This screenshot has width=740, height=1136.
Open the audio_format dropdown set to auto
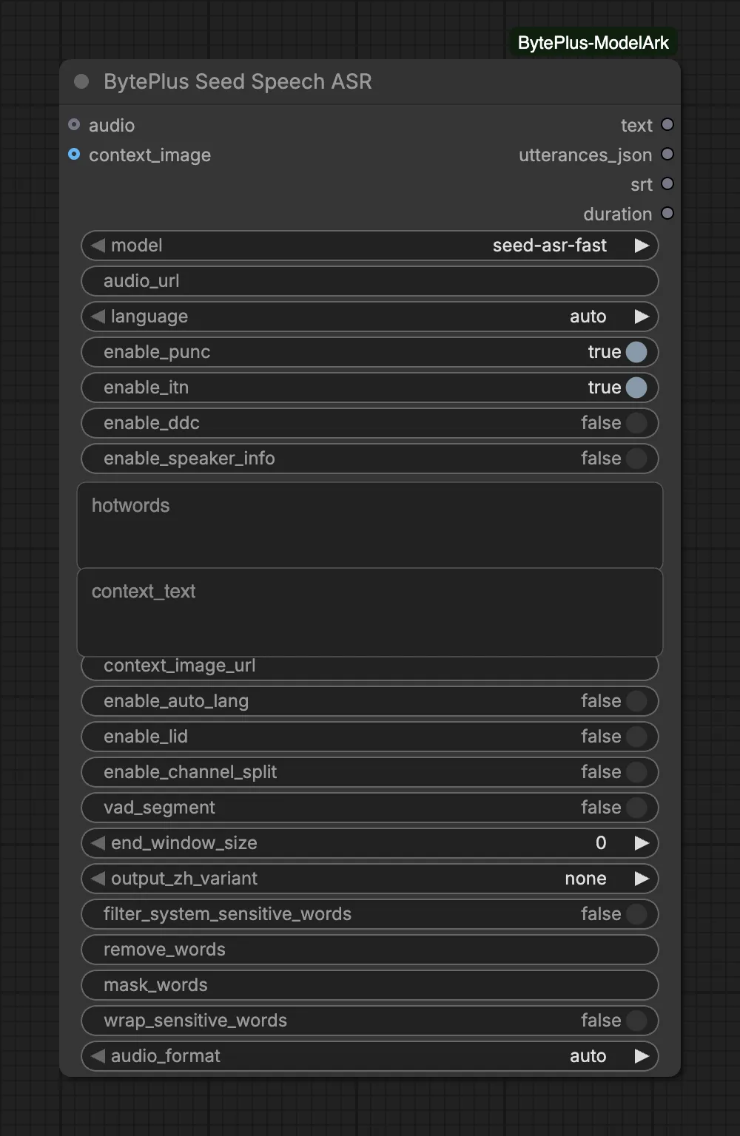point(370,1056)
